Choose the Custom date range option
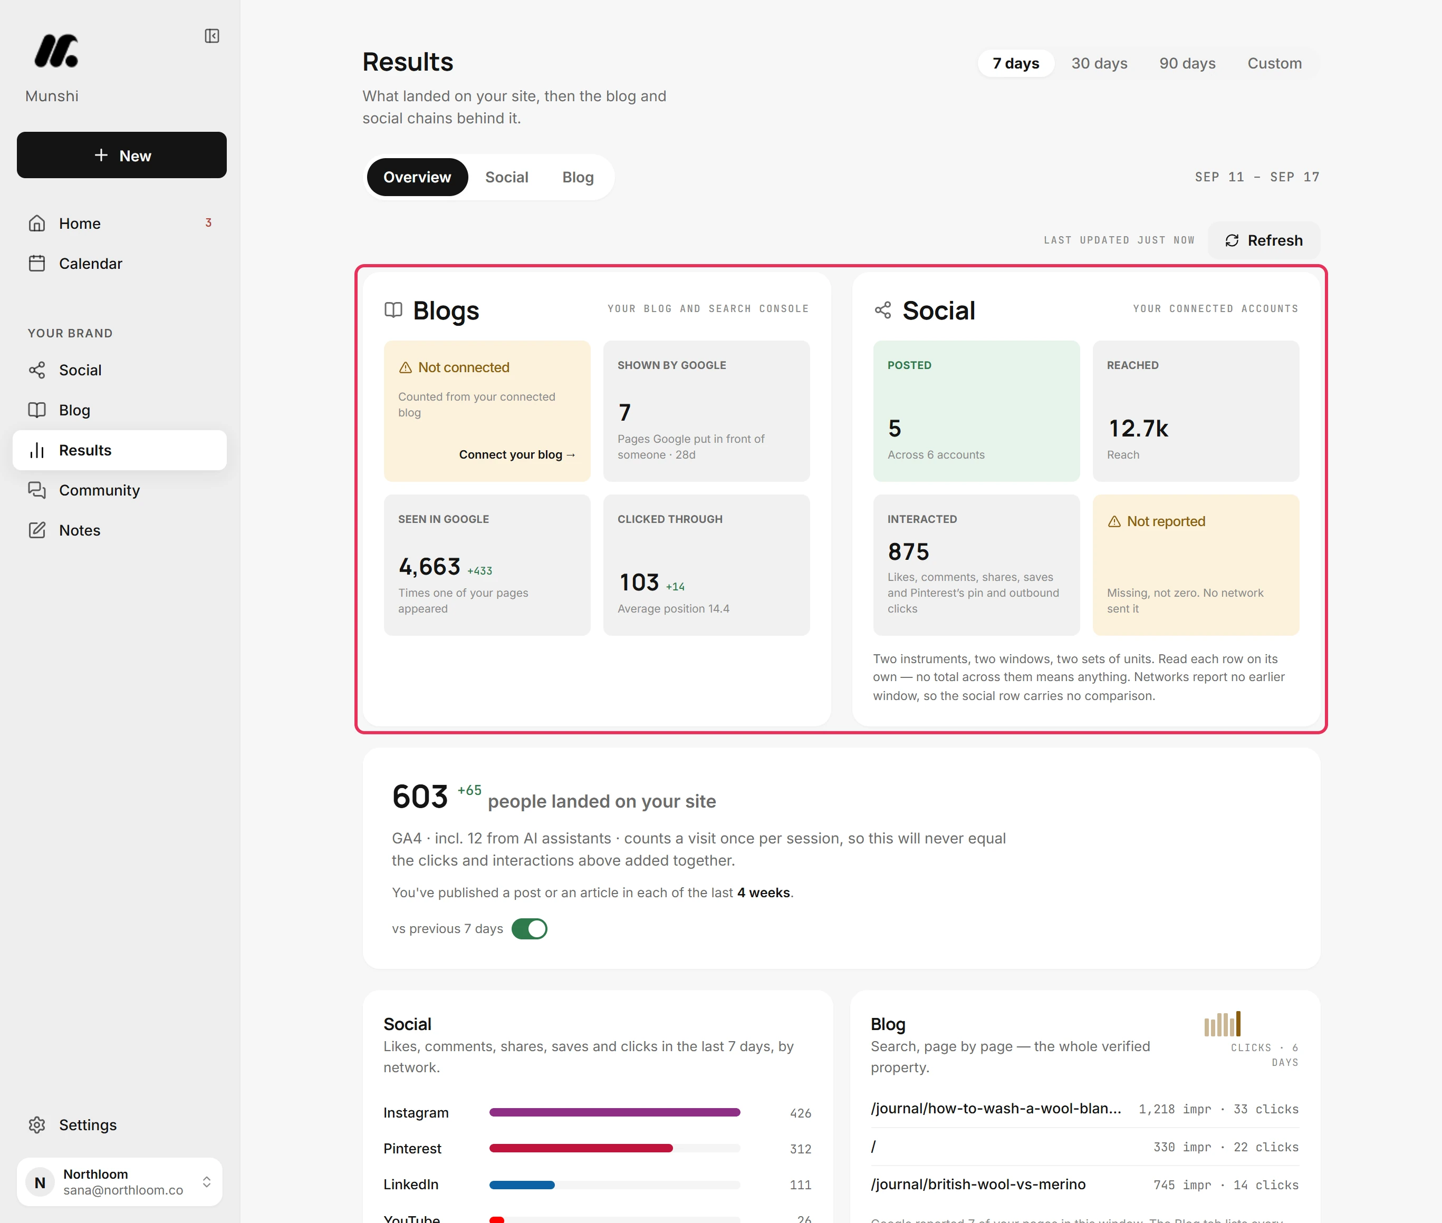This screenshot has width=1442, height=1223. click(1274, 63)
